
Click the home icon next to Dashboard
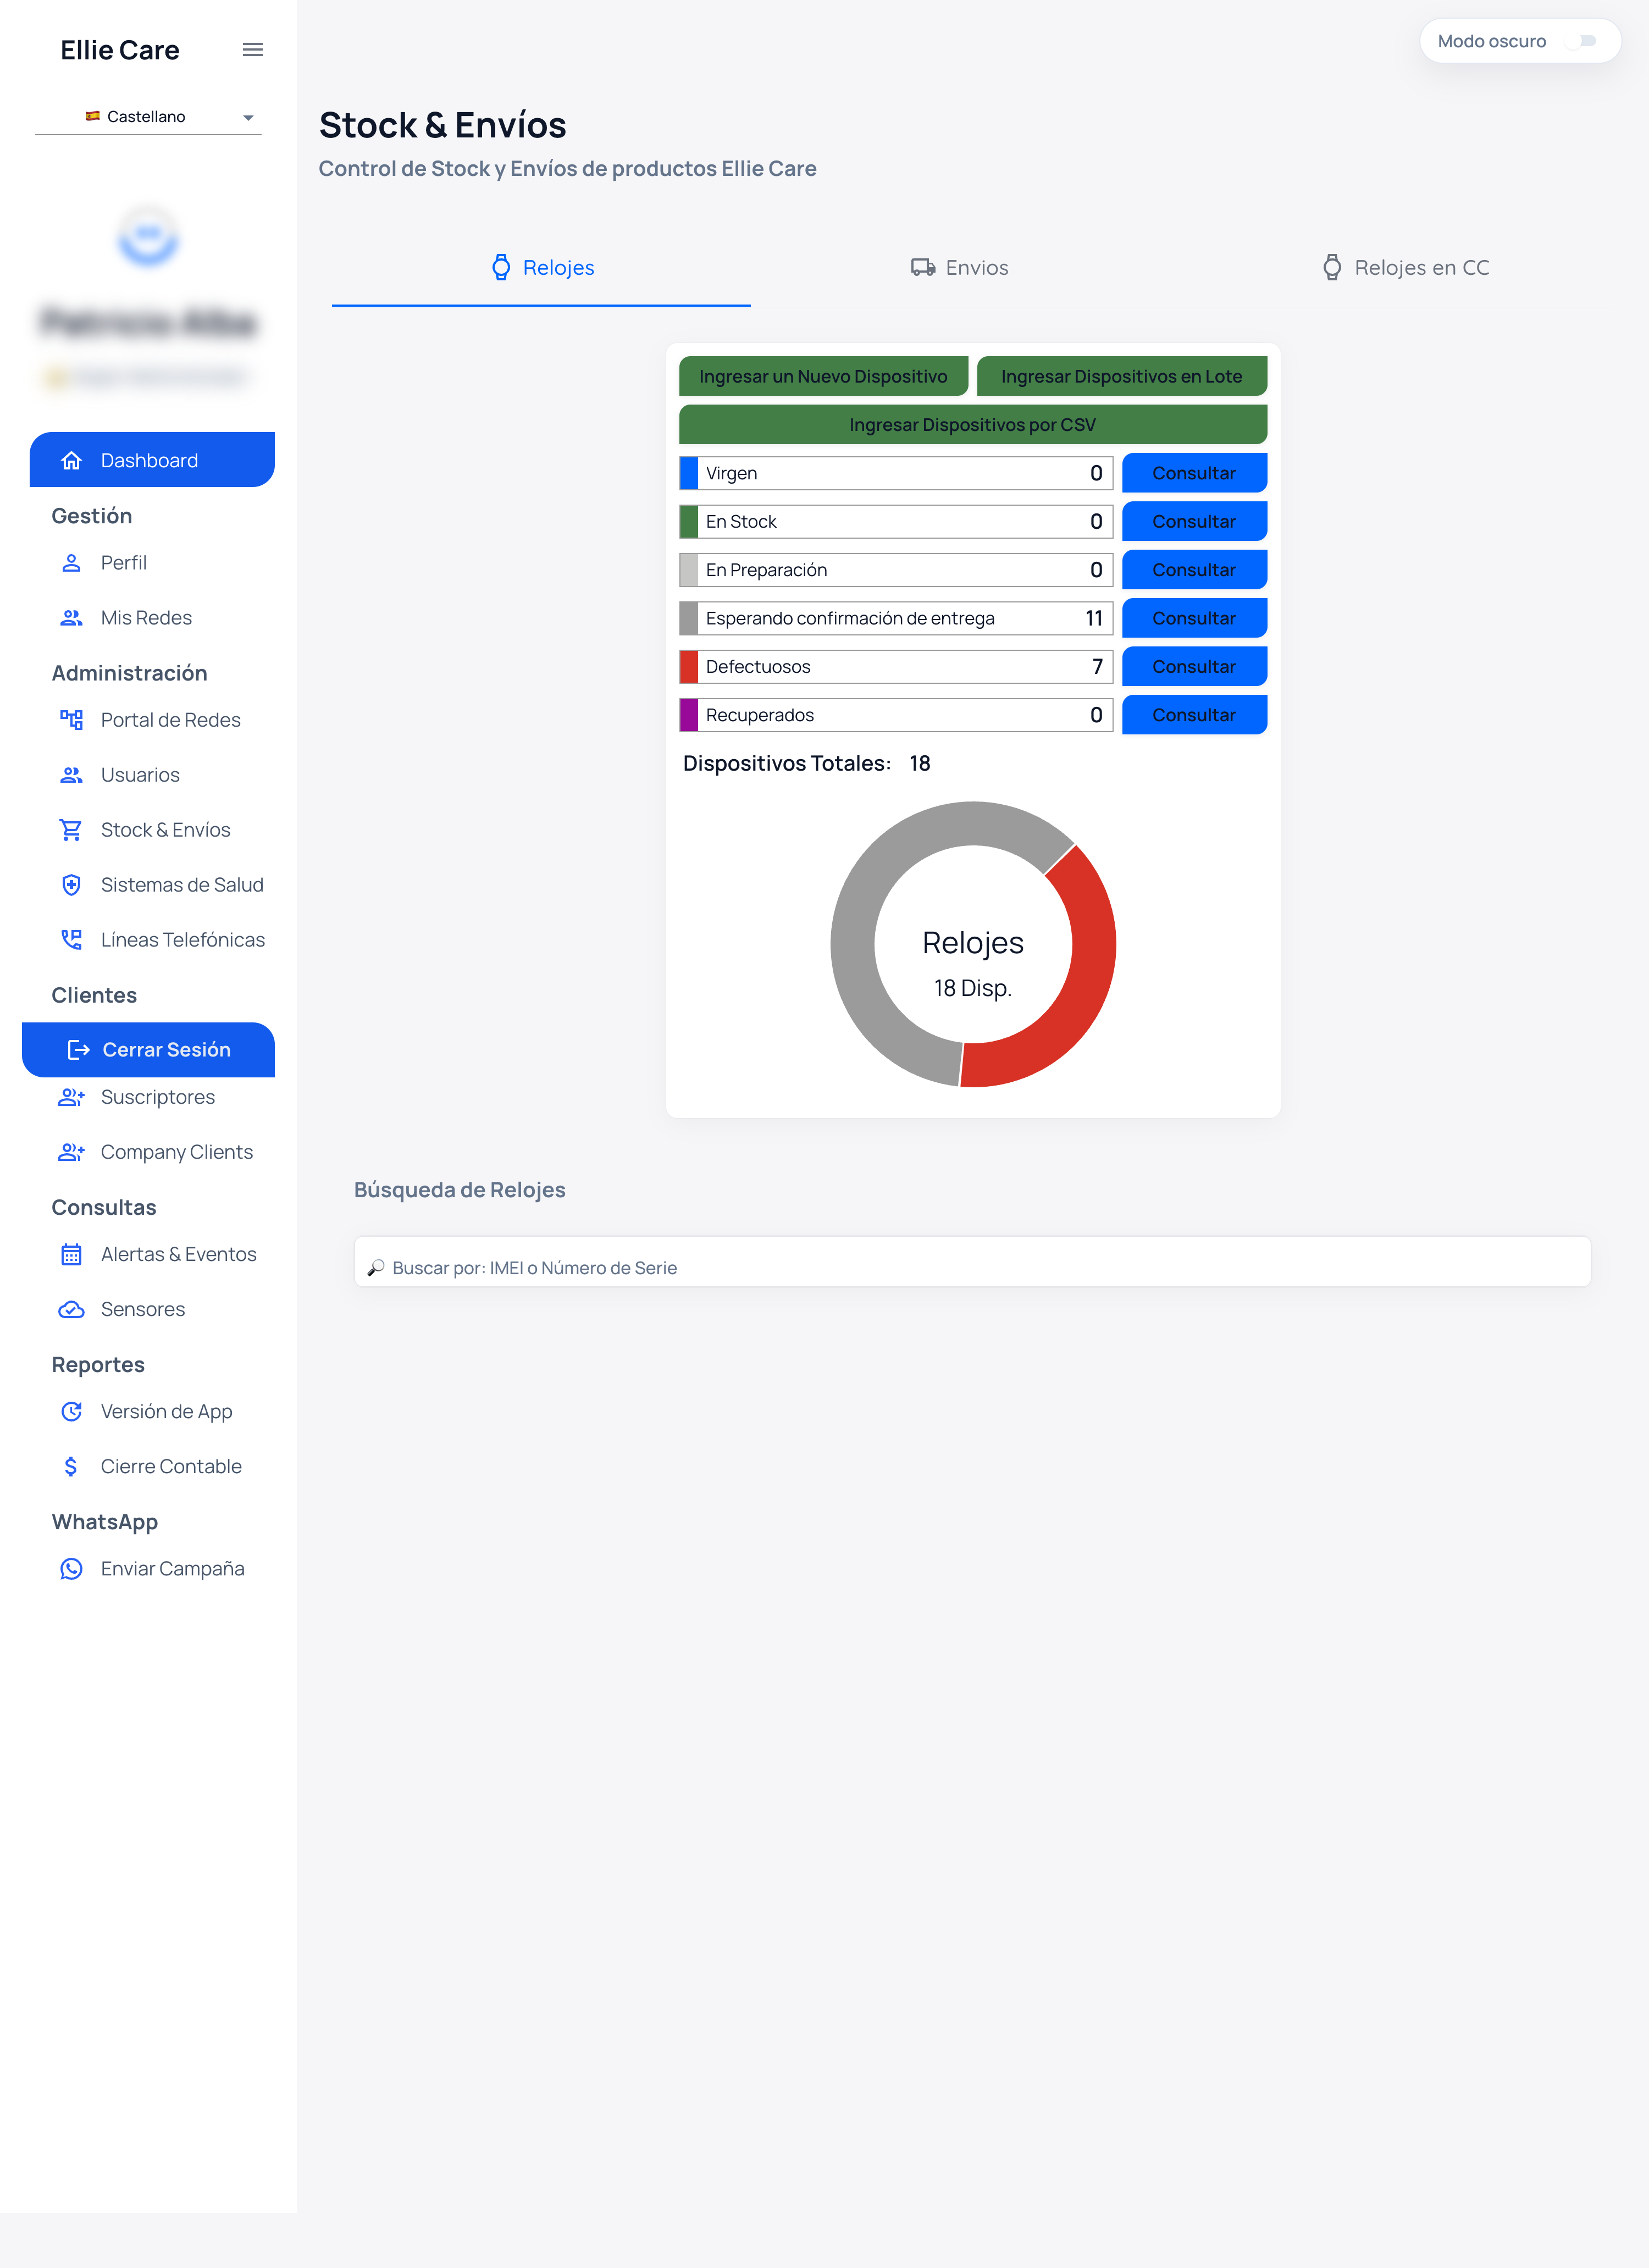[71, 460]
